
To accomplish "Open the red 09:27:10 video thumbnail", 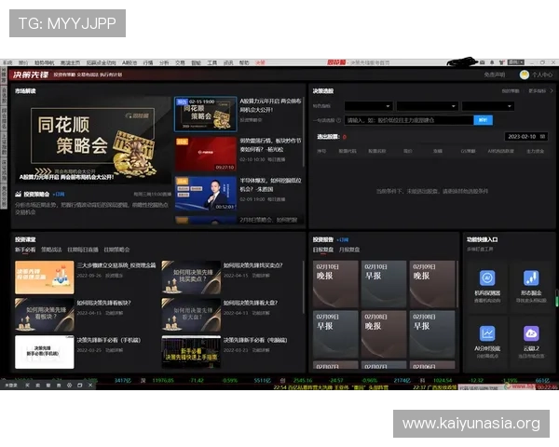I will pos(205,154).
